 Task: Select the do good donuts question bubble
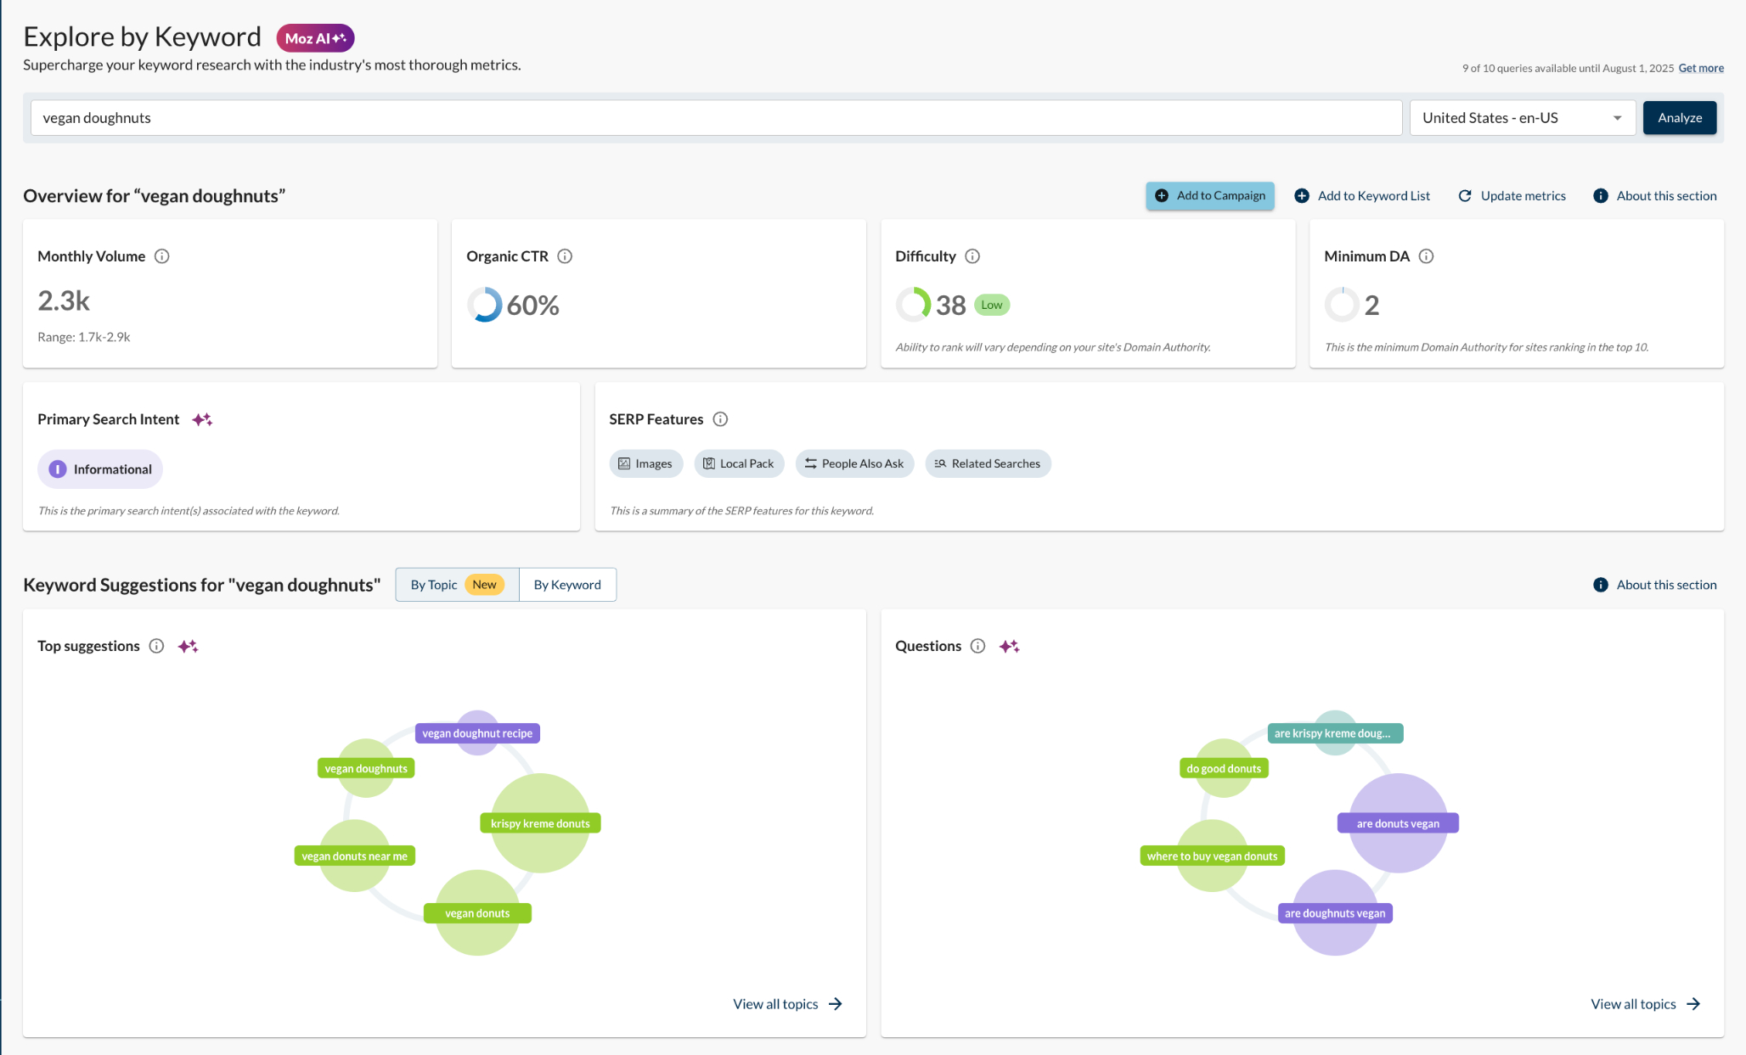click(1224, 769)
